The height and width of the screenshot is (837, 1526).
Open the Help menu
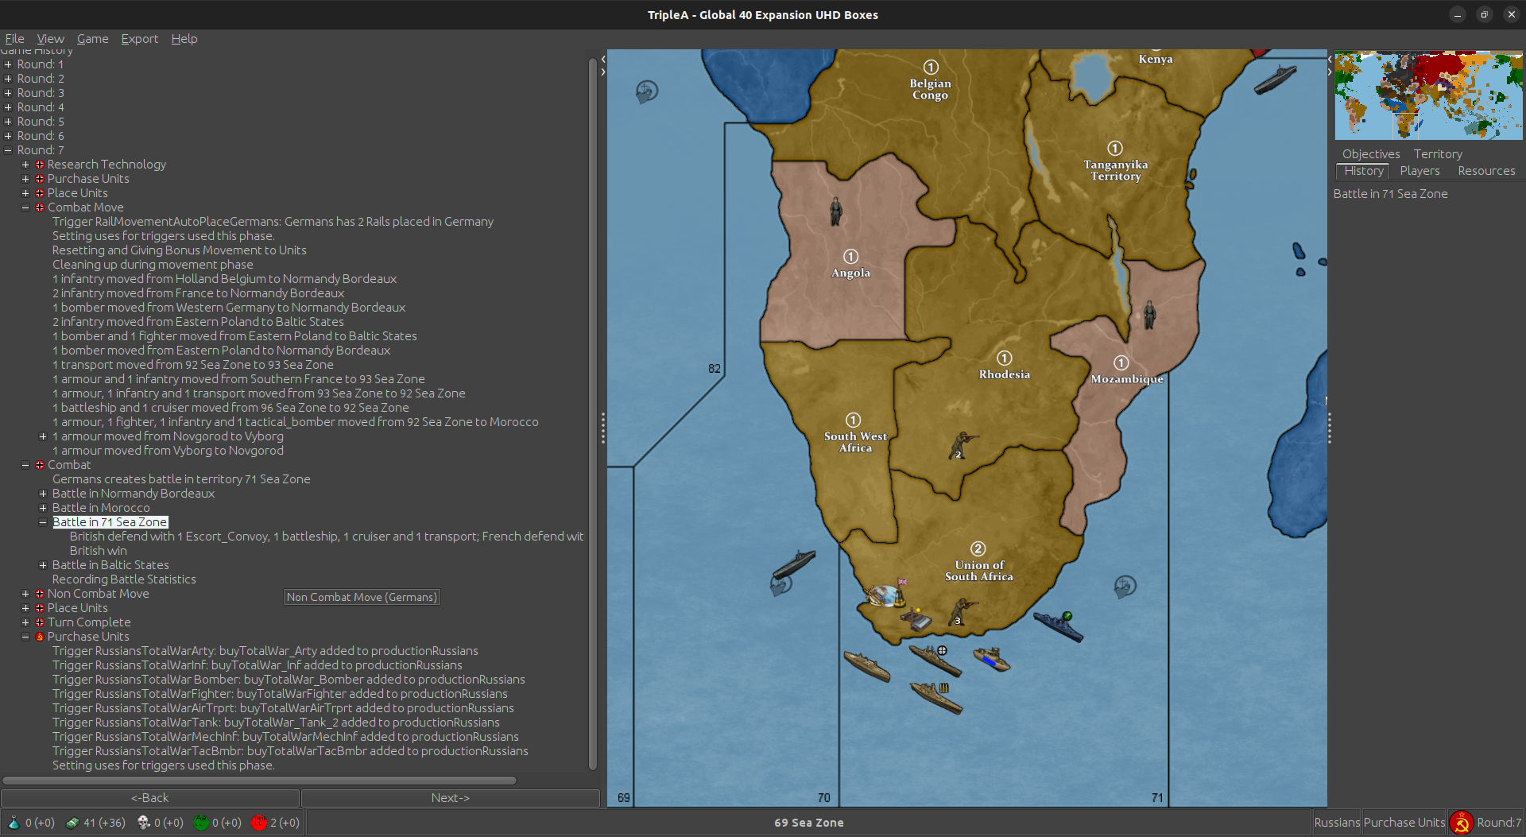(184, 38)
